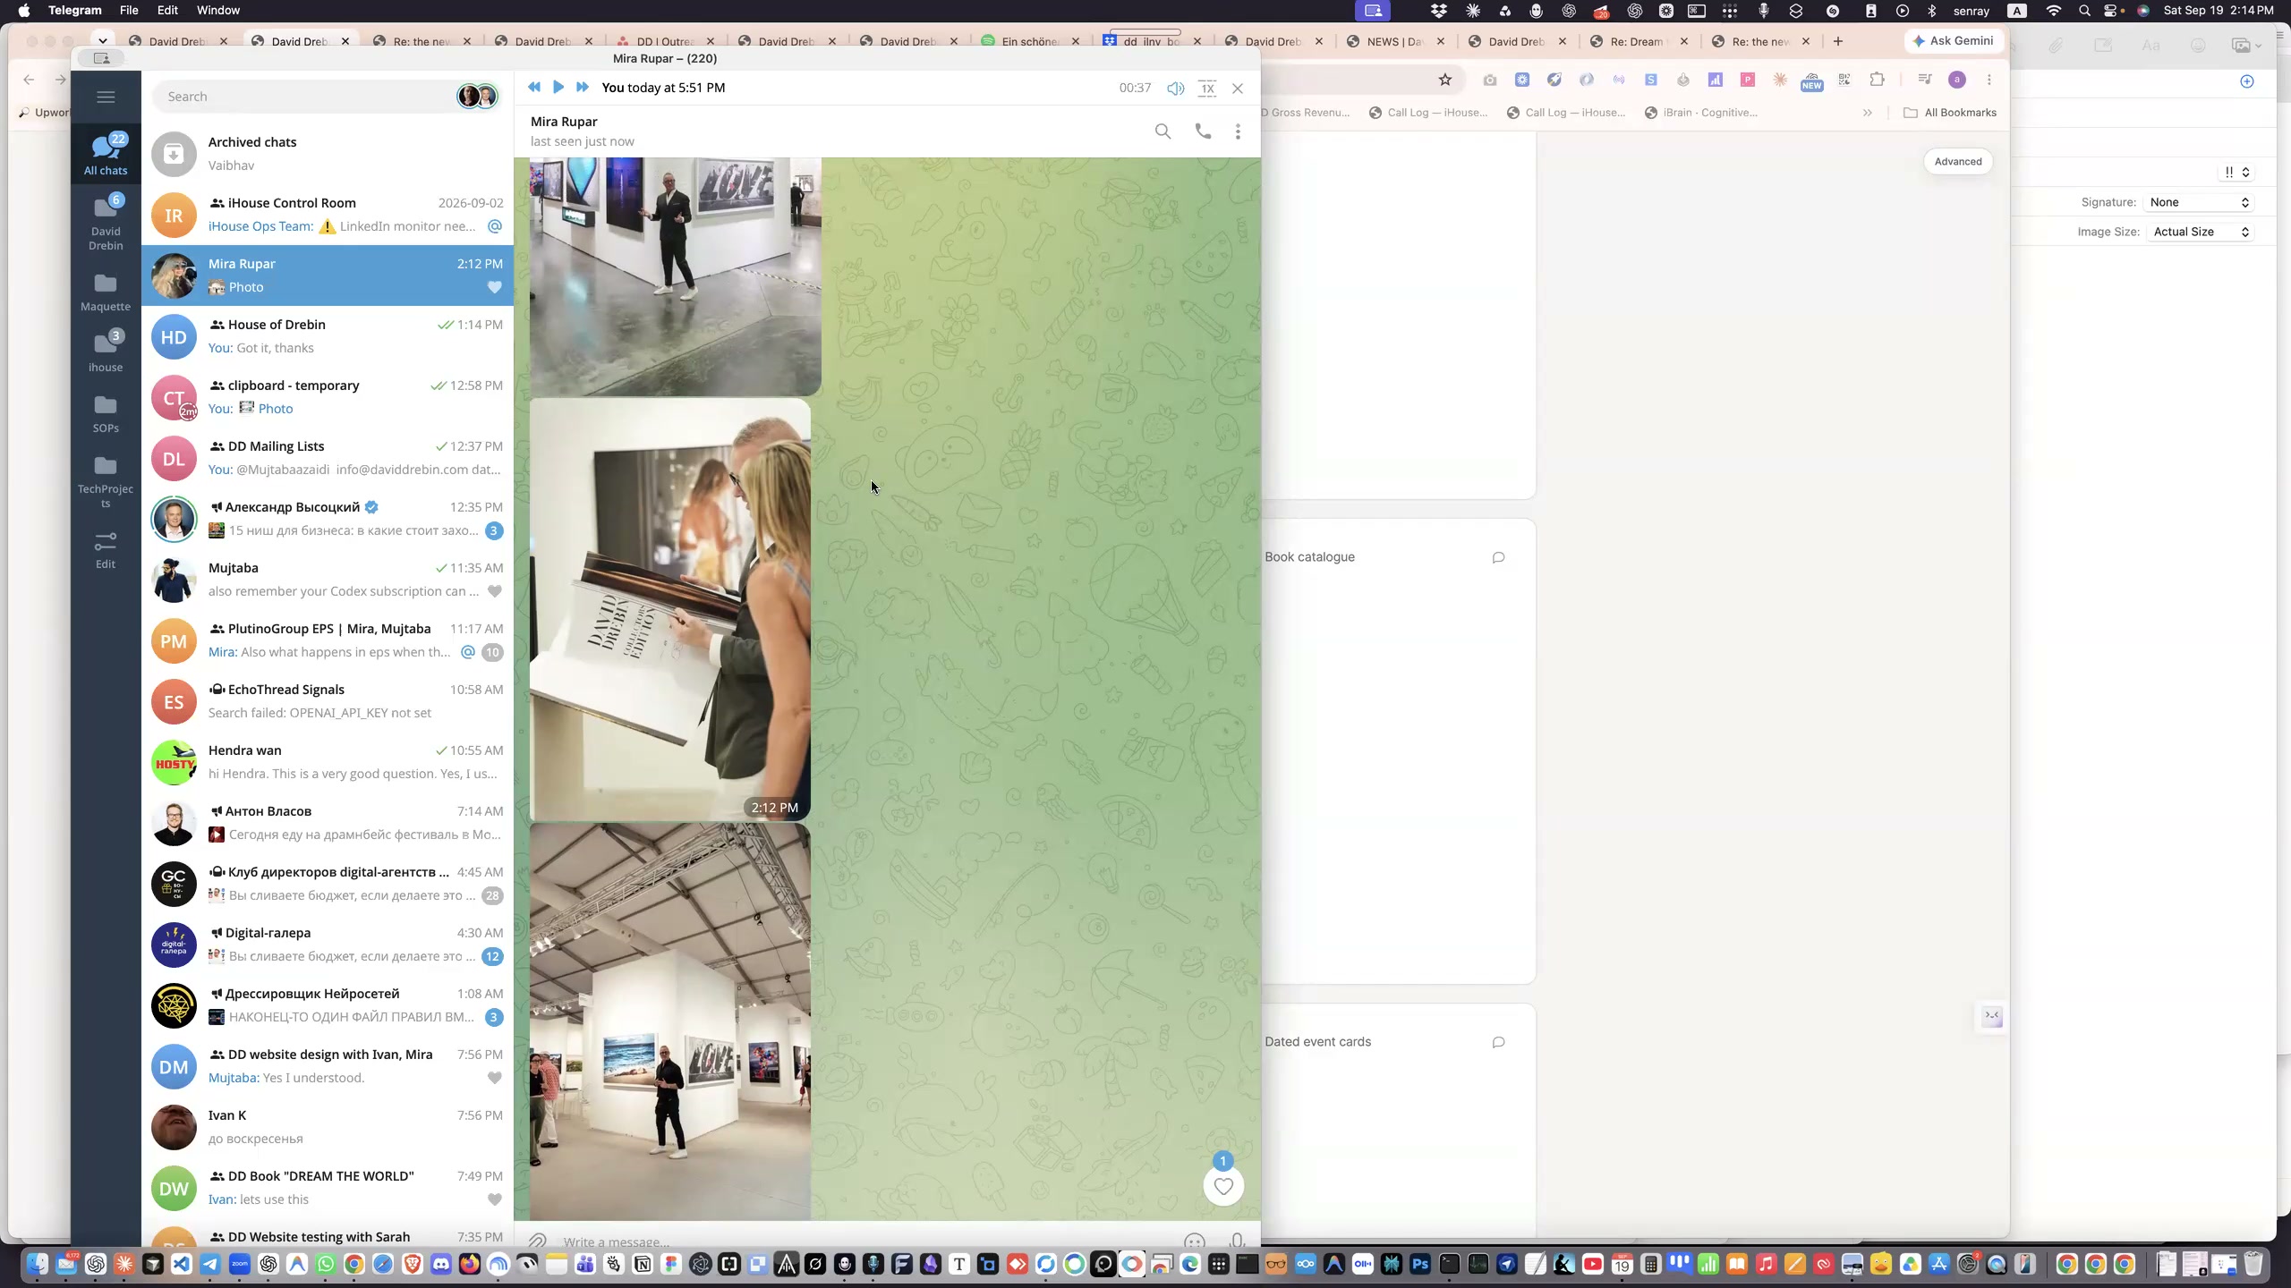Viewport: 2291px width, 1288px height.
Task: Click the chat Search input field
Action: tap(304, 97)
